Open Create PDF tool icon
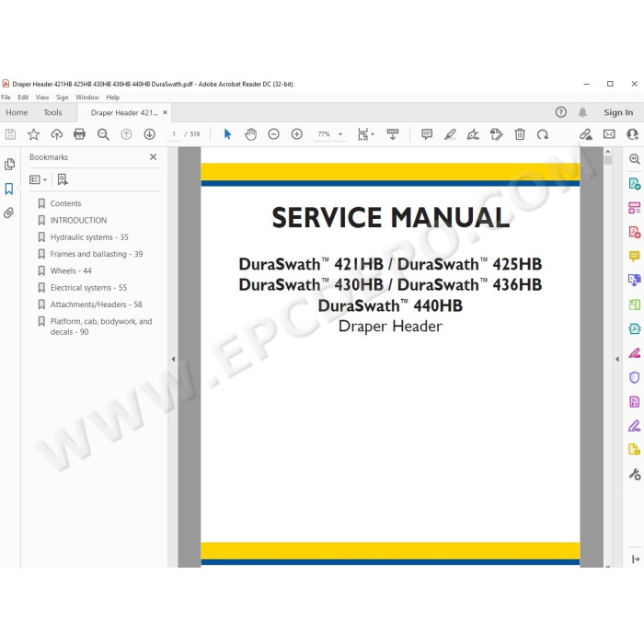This screenshot has width=644, height=644. (635, 232)
